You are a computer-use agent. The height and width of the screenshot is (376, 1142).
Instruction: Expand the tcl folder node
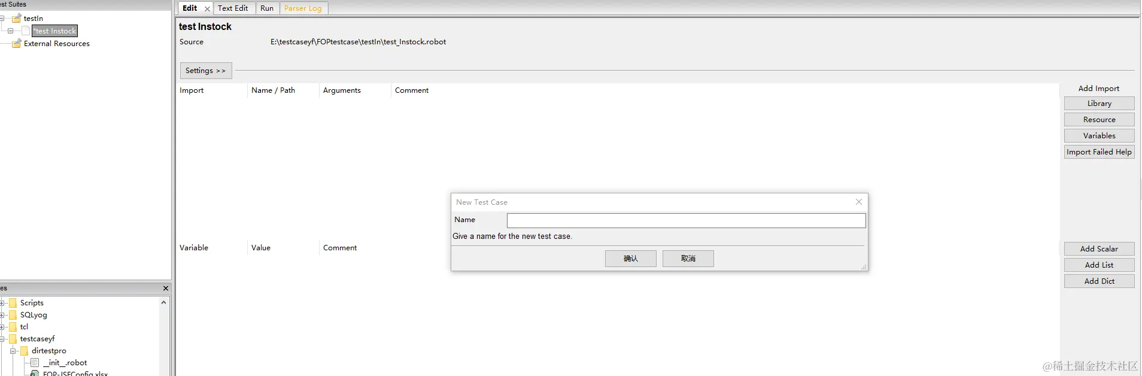tap(2, 327)
